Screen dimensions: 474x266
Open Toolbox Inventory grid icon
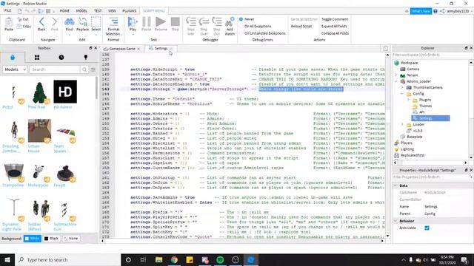click(x=37, y=58)
